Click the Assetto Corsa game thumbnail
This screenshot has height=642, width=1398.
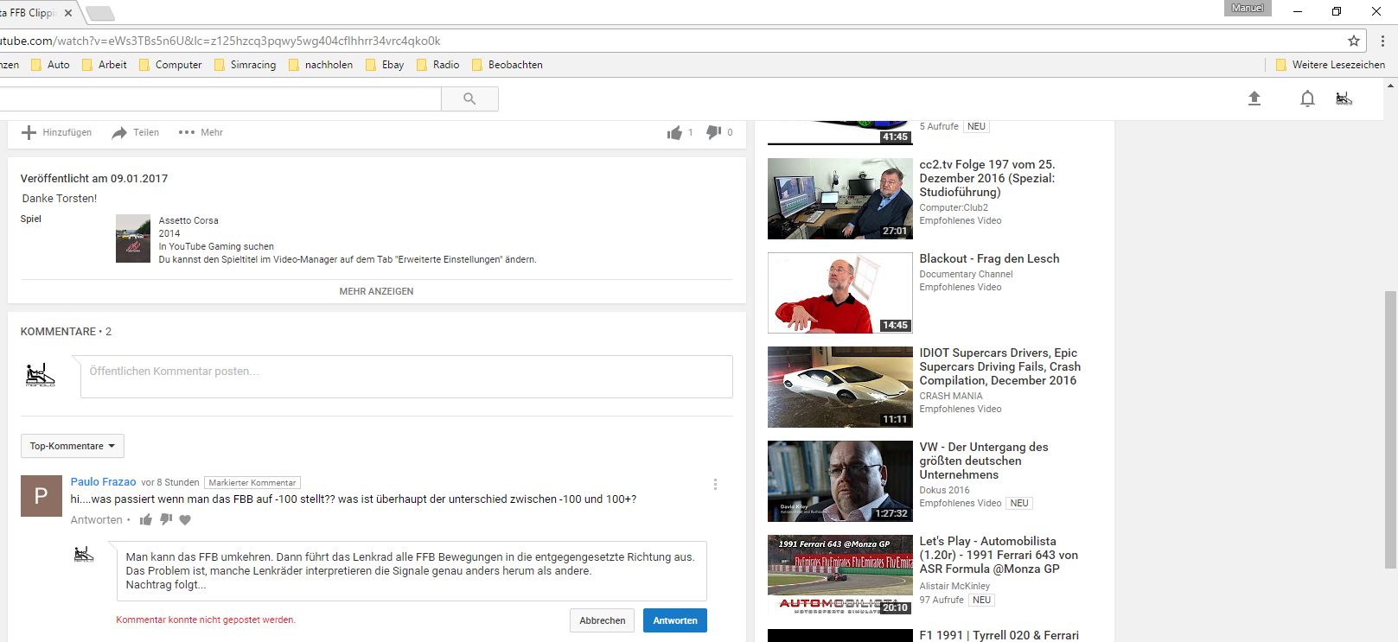(x=133, y=238)
